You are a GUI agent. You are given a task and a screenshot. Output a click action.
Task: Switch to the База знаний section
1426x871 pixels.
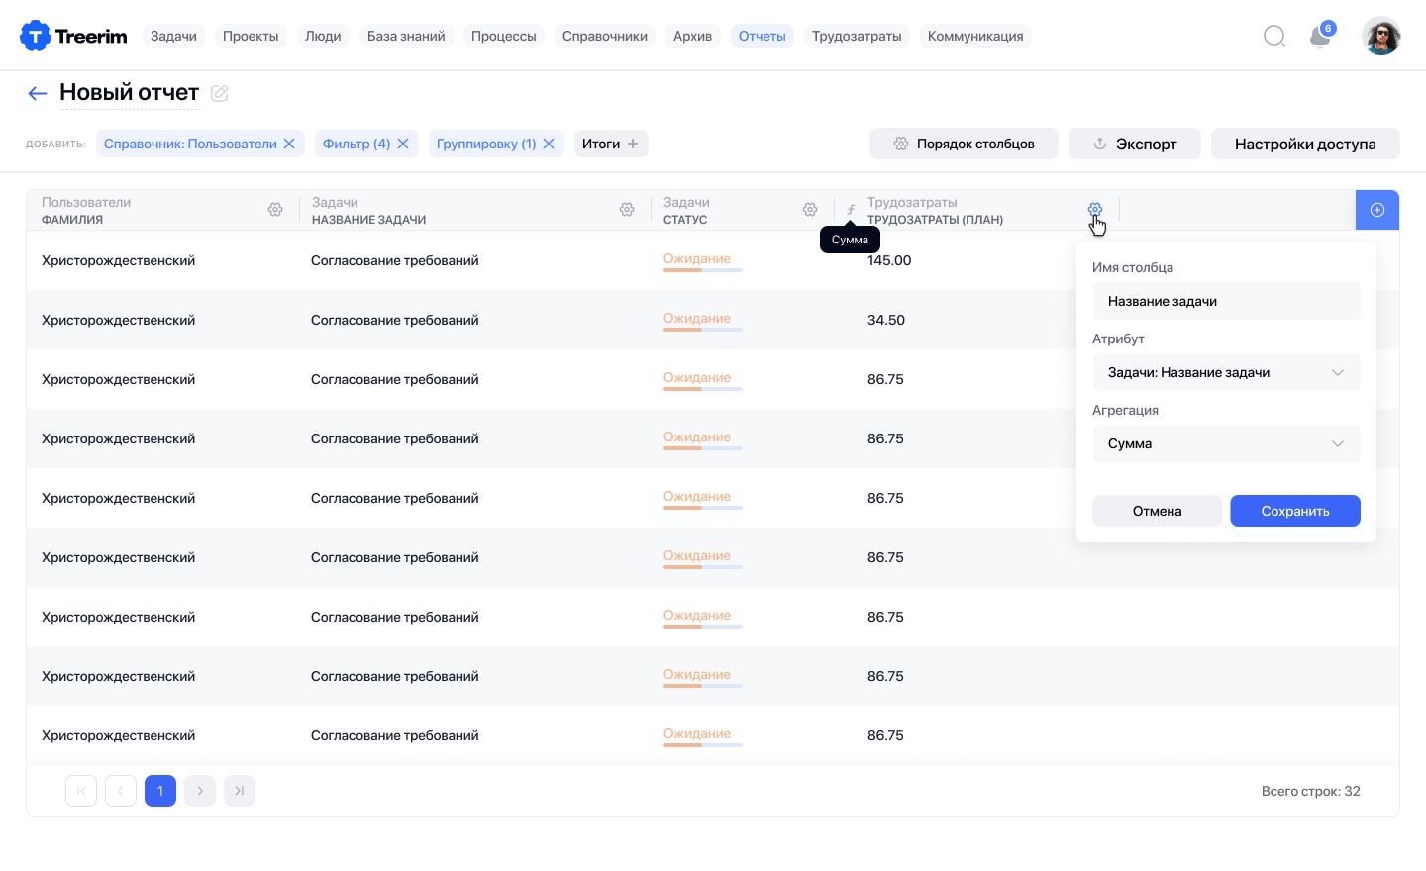[x=406, y=37]
